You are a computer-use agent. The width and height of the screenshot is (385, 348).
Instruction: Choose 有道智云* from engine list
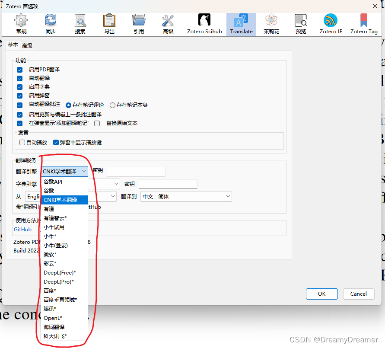click(64, 218)
